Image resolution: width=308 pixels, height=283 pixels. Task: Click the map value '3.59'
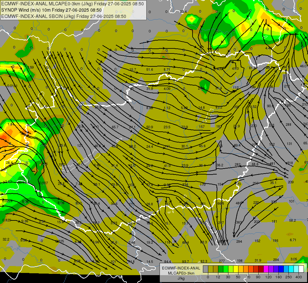(31, 67)
